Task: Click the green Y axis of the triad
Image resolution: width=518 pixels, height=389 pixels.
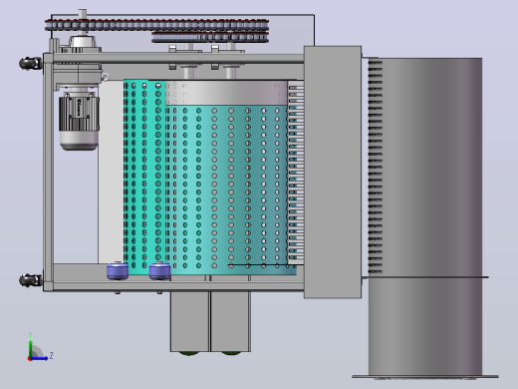Action: 30,348
